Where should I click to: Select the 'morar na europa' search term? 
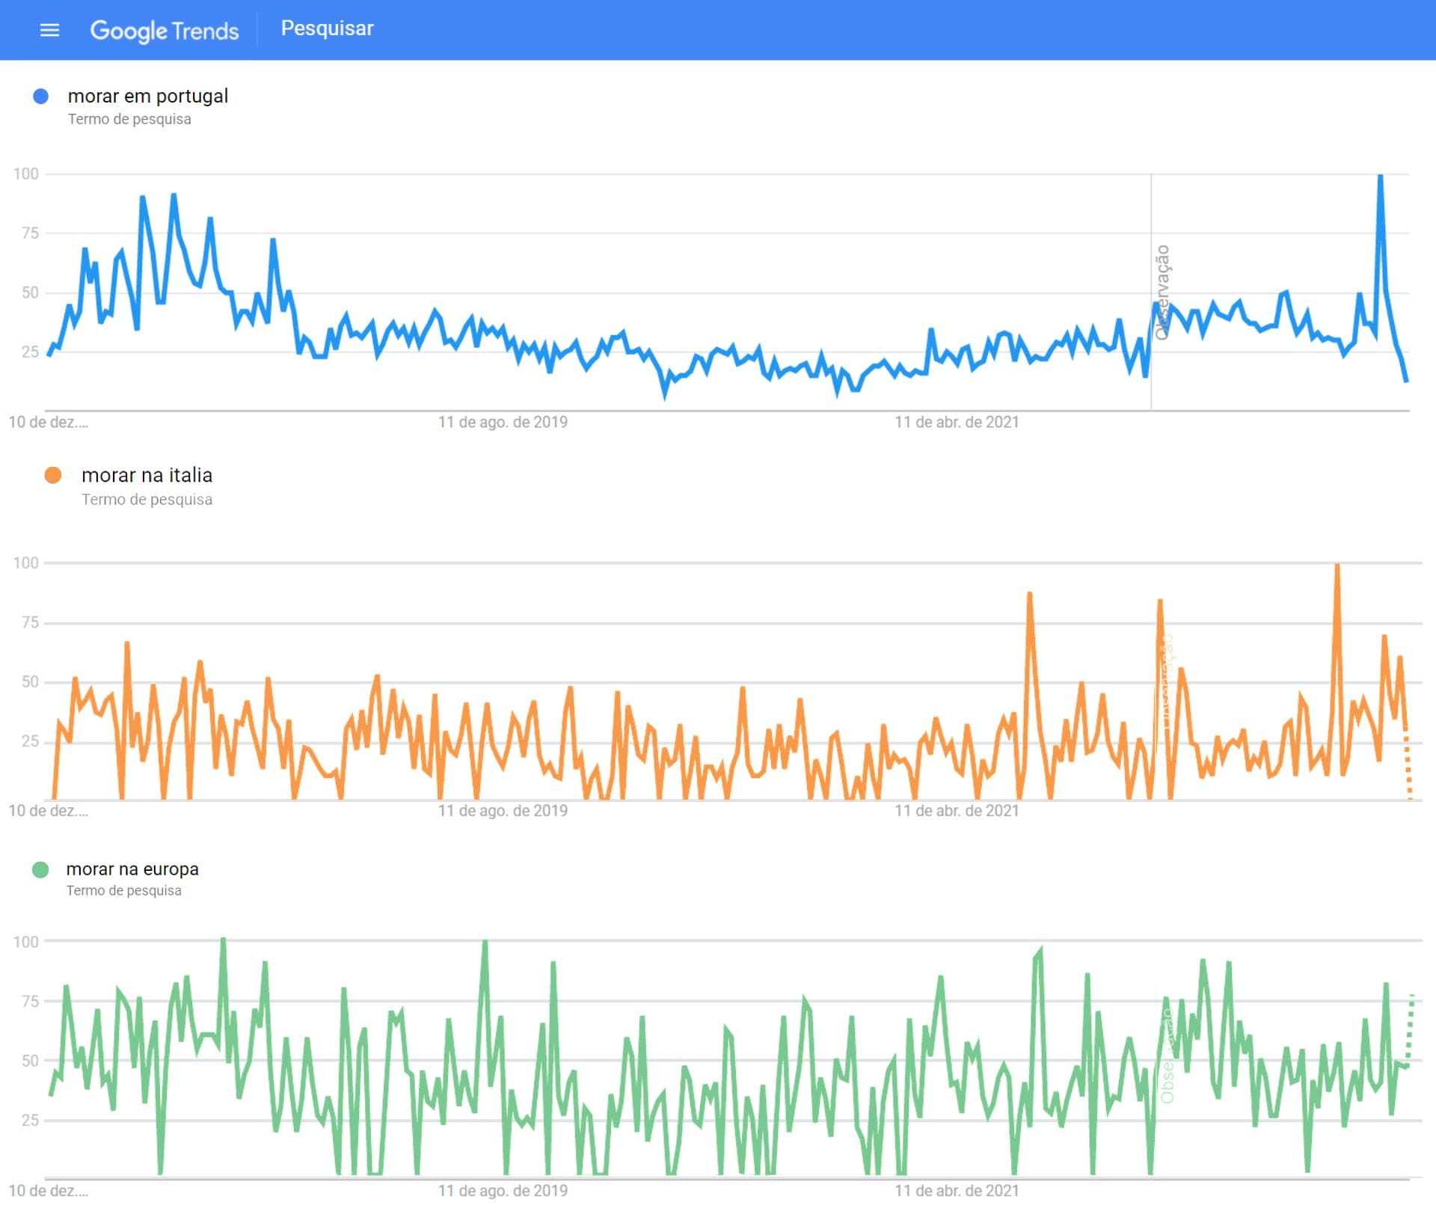click(132, 869)
